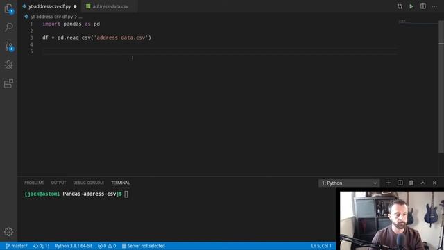
Task: Select the yt-address-csv-df.py editor tab
Action: 49,6
